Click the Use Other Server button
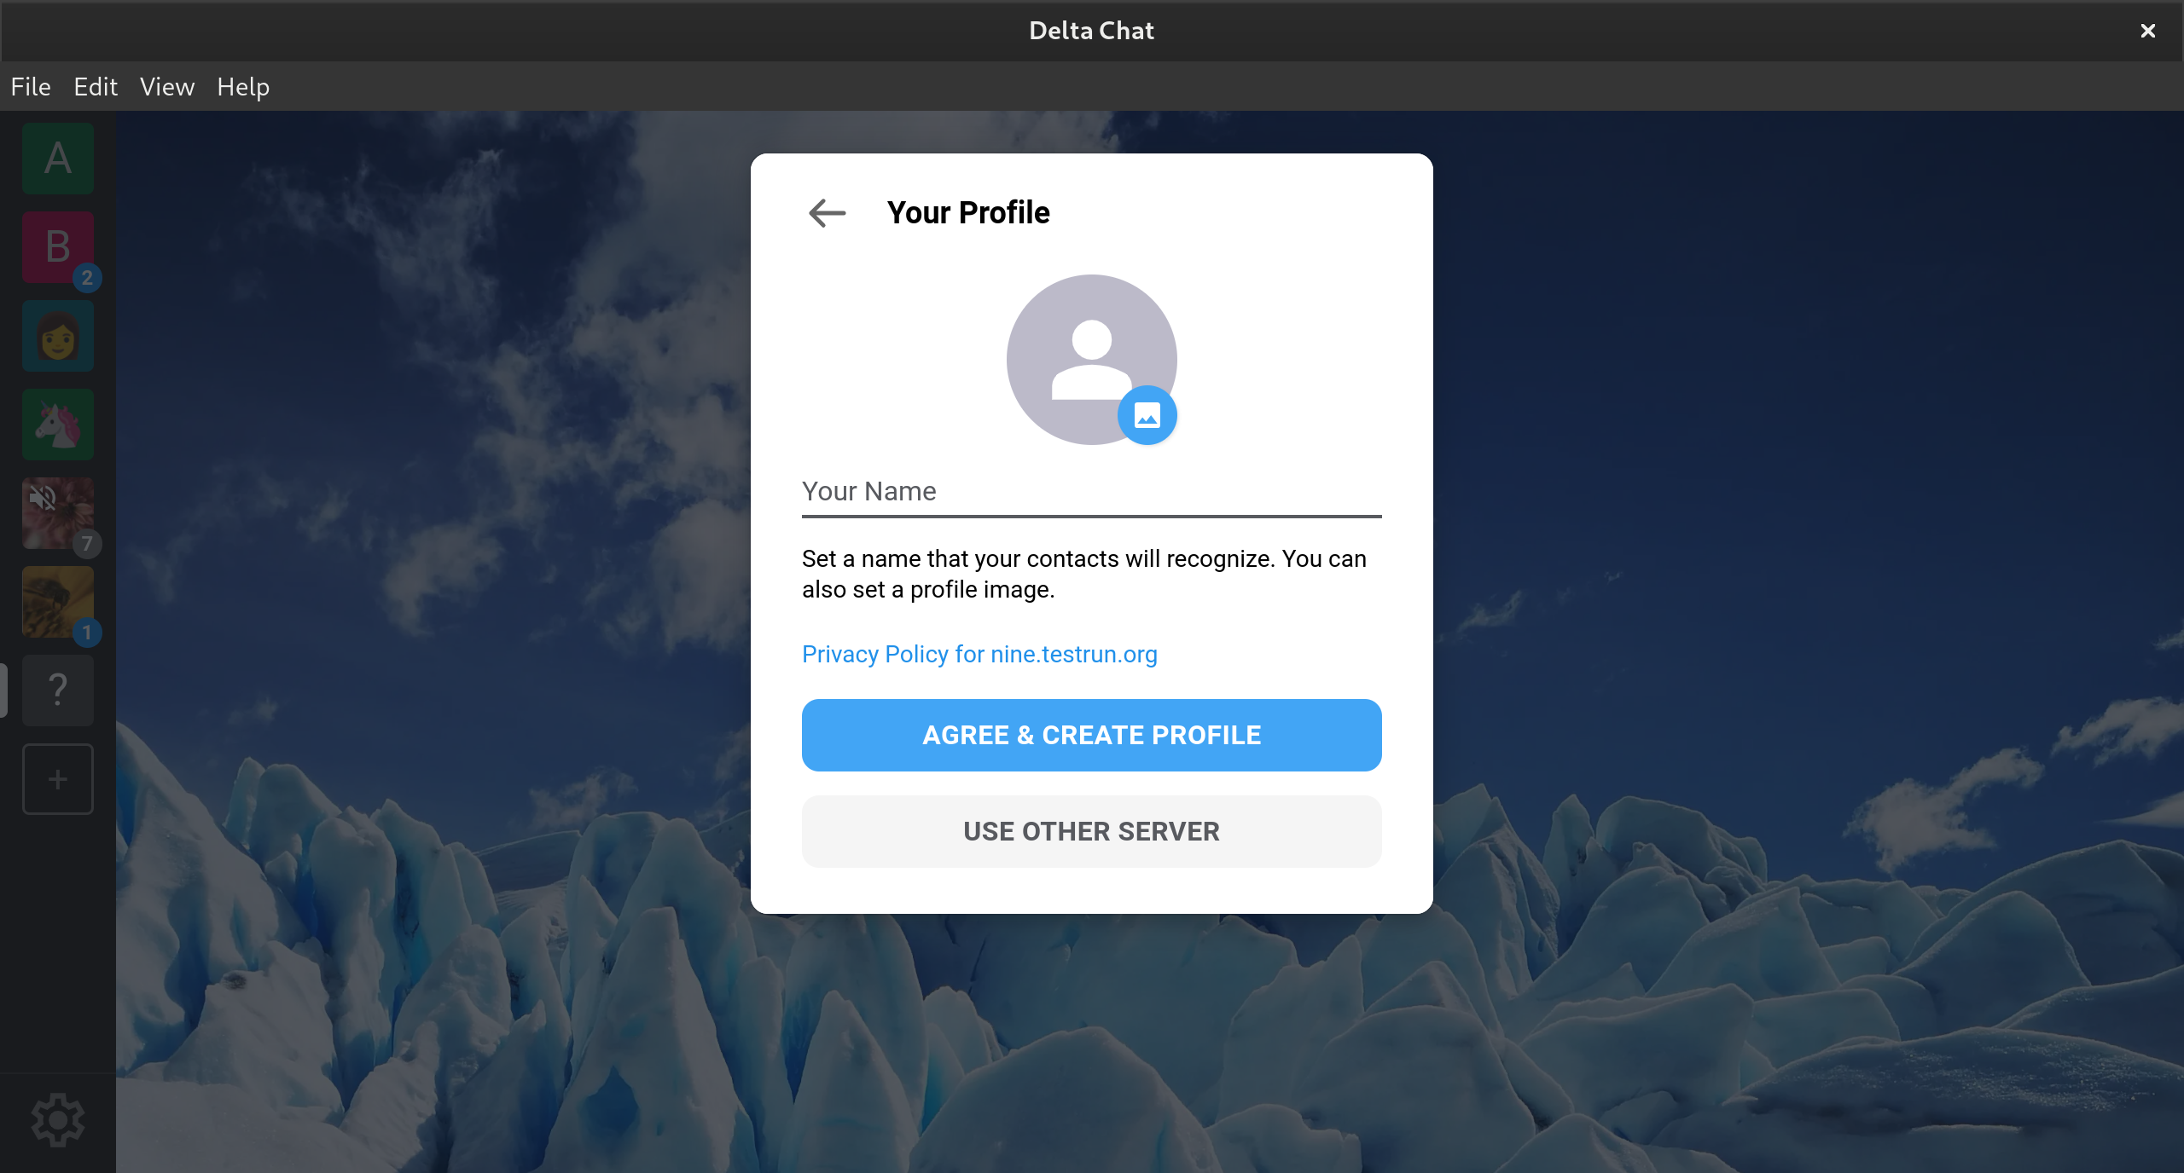This screenshot has width=2184, height=1173. pyautogui.click(x=1091, y=831)
